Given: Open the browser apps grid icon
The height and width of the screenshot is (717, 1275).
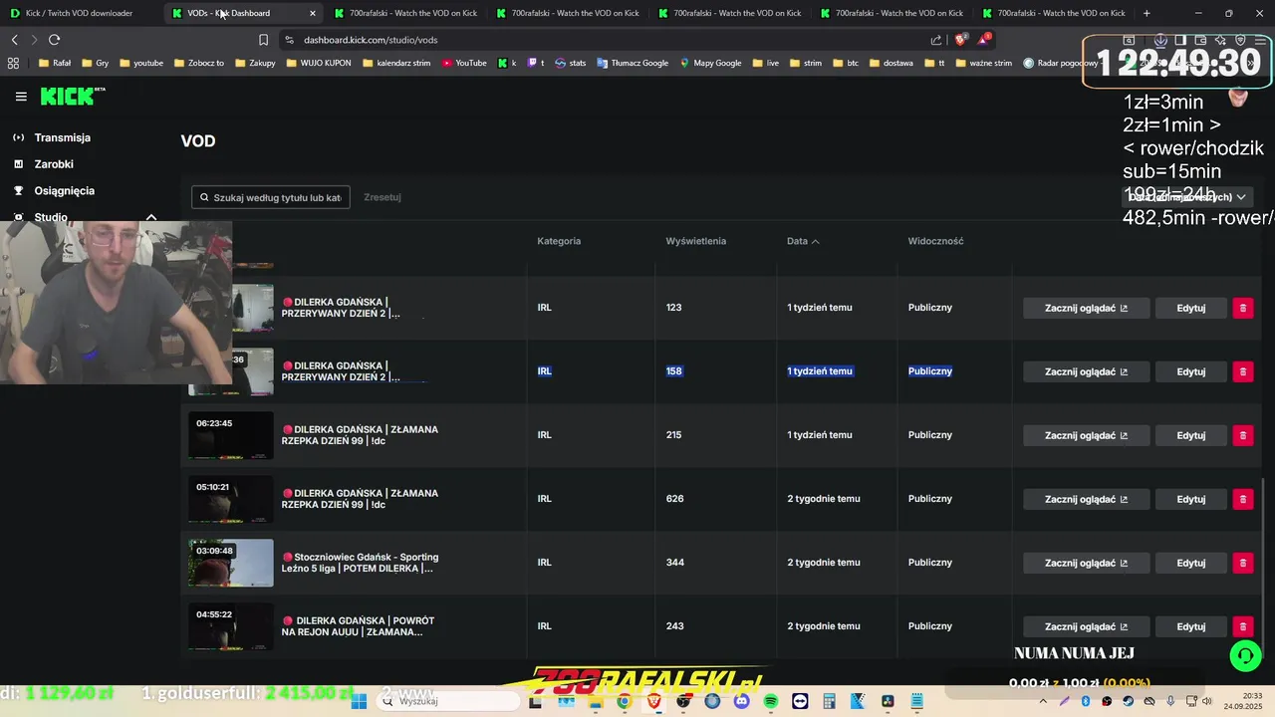Looking at the screenshot, I should (13, 63).
